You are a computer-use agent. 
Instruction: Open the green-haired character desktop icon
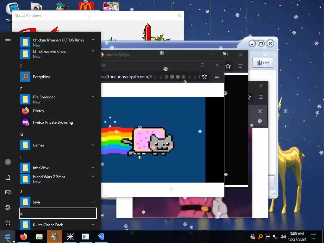[x=62, y=6]
